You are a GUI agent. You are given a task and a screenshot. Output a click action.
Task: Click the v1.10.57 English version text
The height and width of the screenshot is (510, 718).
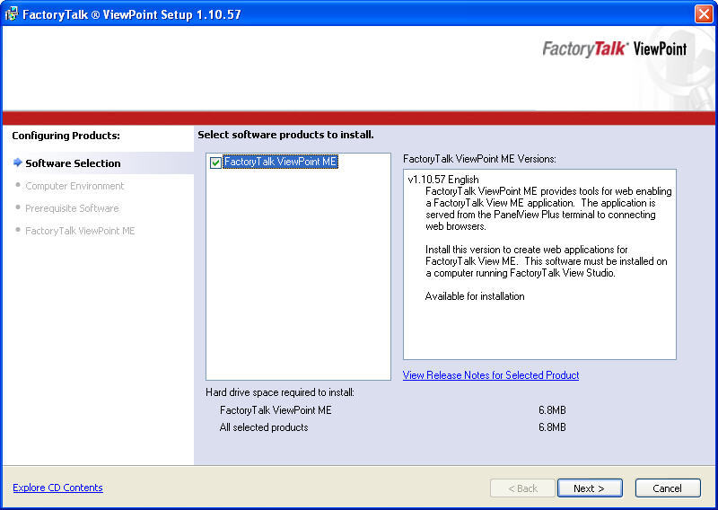[443, 180]
